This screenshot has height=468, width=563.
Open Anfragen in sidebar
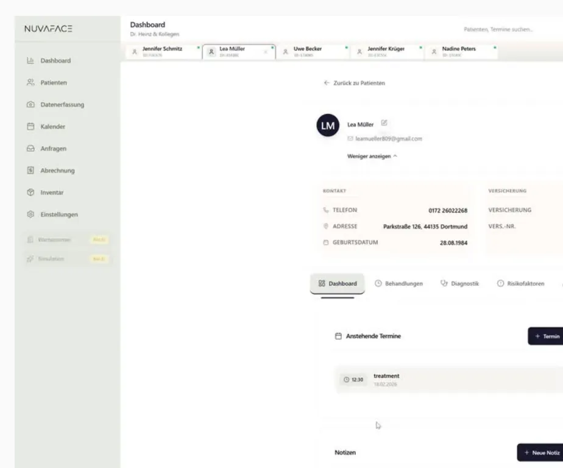pos(54,148)
